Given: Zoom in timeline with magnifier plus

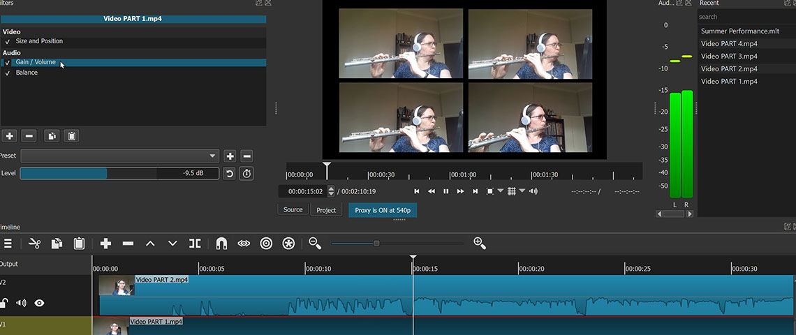Looking at the screenshot, I should pos(480,244).
